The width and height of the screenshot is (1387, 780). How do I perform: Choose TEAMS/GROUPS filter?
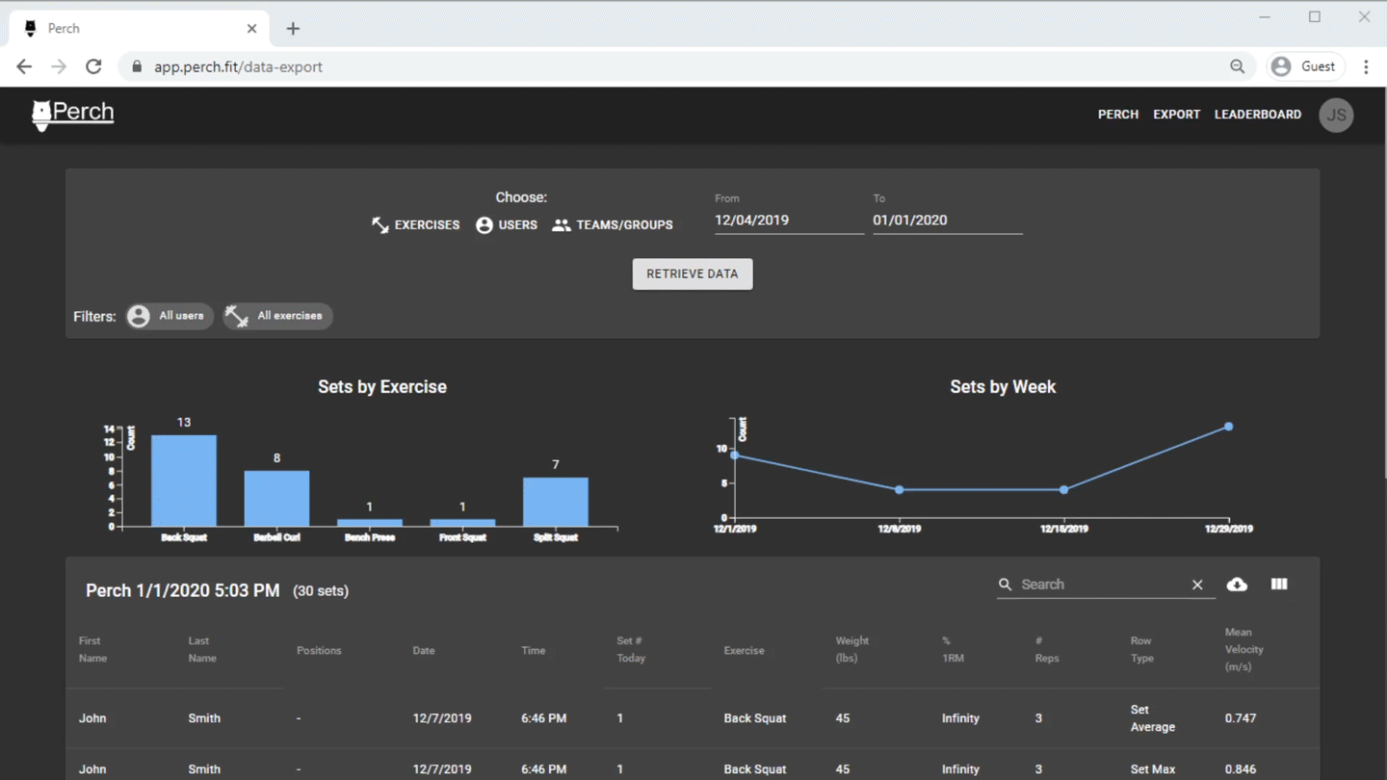(x=613, y=224)
